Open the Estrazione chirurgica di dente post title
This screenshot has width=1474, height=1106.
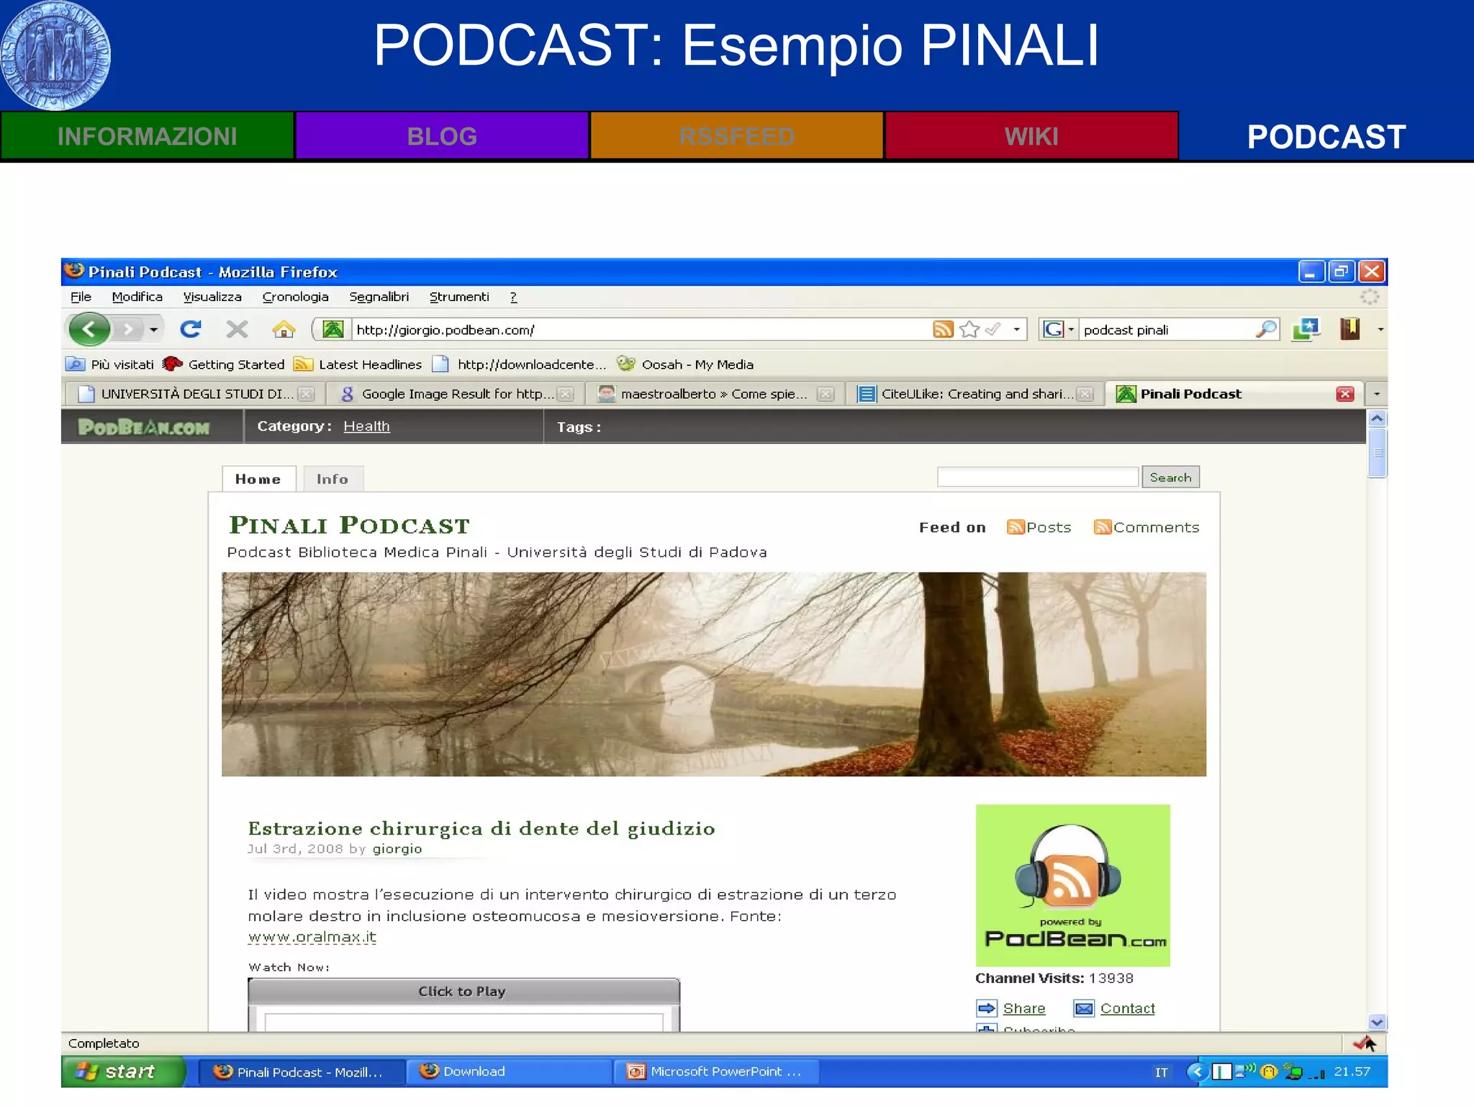click(481, 828)
